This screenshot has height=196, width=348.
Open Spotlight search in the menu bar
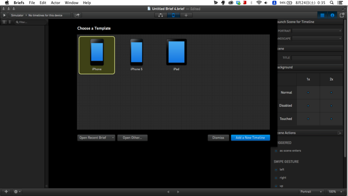click(x=331, y=3)
